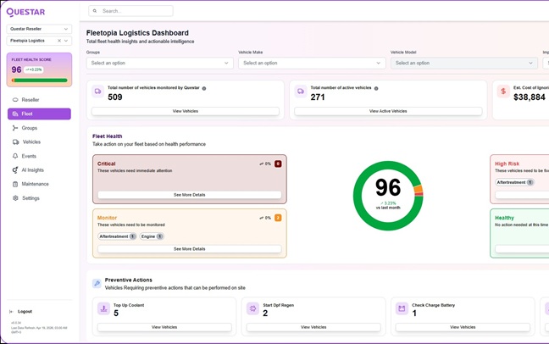Viewport: 549px width, 344px height.
Task: Click View Vehicles under Top Up Coolant
Action: [164, 327]
